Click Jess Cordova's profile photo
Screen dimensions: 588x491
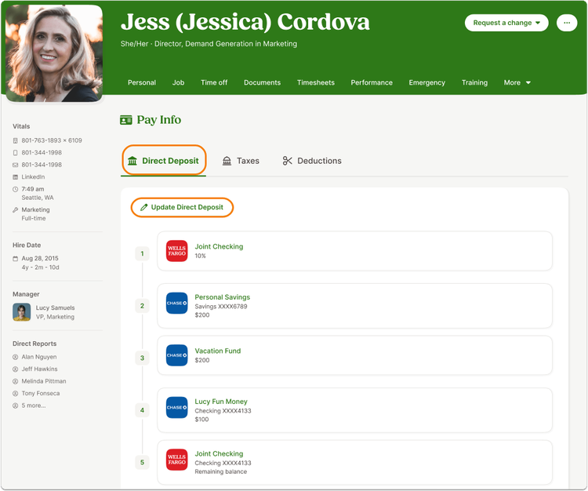tap(54, 53)
